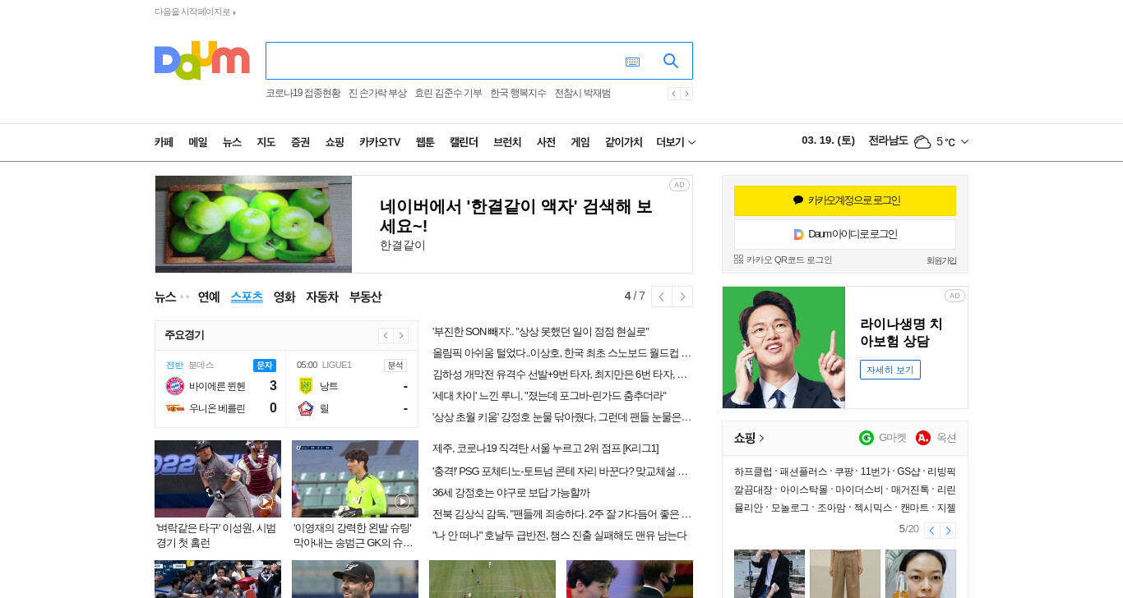Open the 사전 menu item

546,142
